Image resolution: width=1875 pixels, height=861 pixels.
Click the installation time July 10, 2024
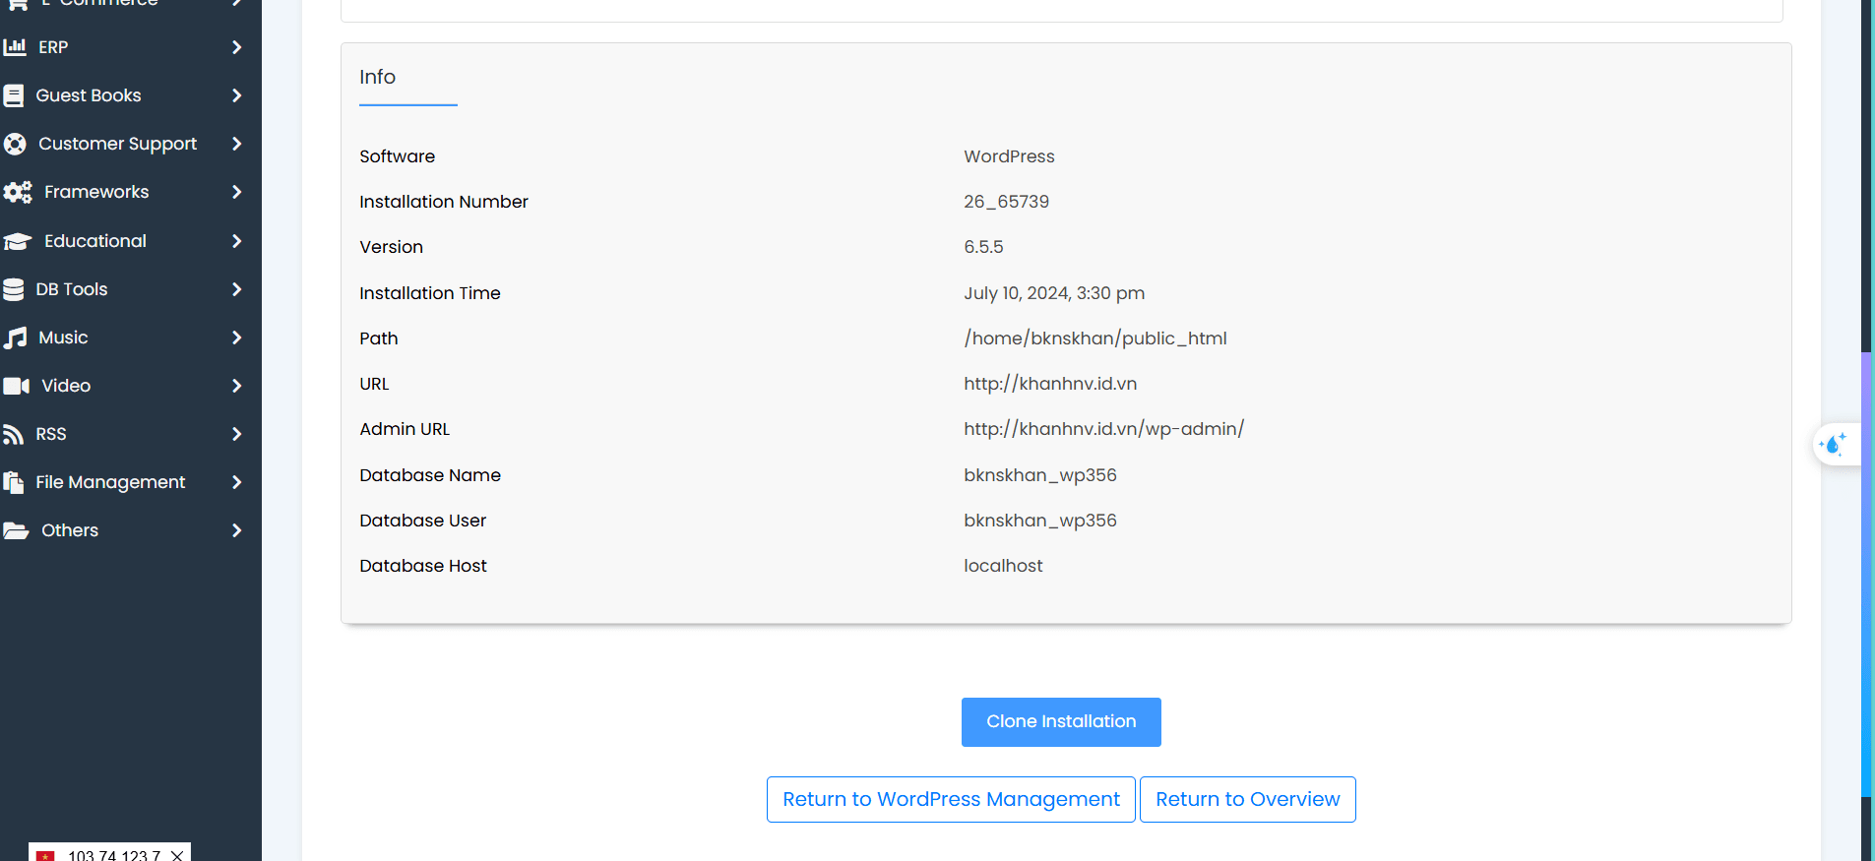pyautogui.click(x=1054, y=293)
